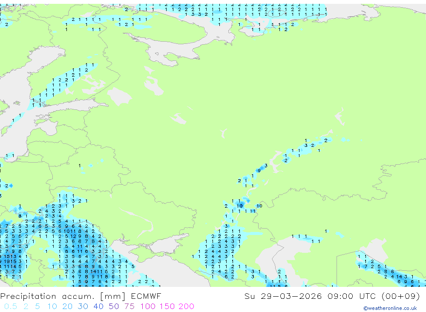Viewport: 426px width, 312px height.
Task: Select the 0.5 mm legend value
Action: (x=11, y=306)
